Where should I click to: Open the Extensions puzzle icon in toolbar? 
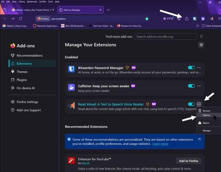(186, 19)
